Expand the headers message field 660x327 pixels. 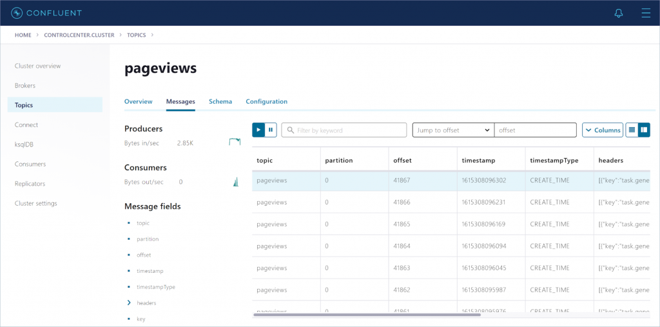129,302
